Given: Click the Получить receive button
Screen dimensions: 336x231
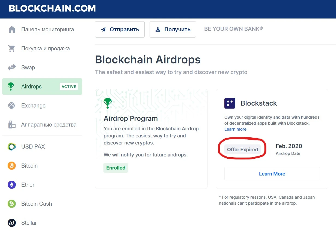Looking at the screenshot, I should (x=173, y=29).
